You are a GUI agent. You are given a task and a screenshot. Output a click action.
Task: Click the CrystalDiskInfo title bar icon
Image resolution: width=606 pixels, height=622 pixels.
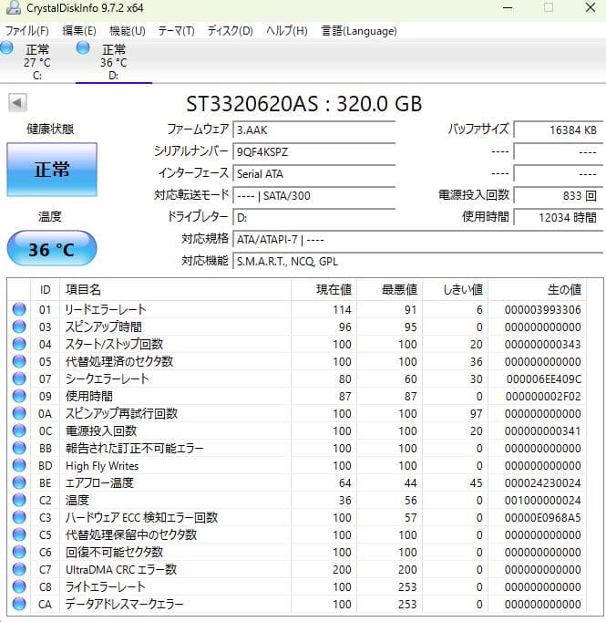tap(13, 7)
